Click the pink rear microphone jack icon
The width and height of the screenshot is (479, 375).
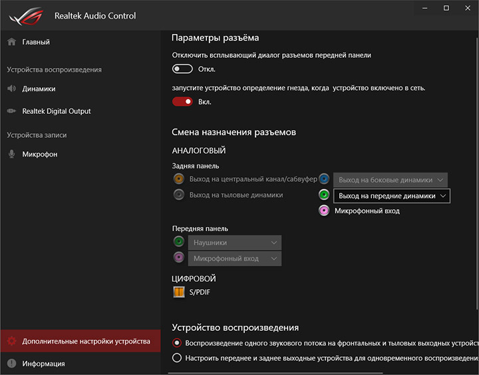(x=324, y=211)
